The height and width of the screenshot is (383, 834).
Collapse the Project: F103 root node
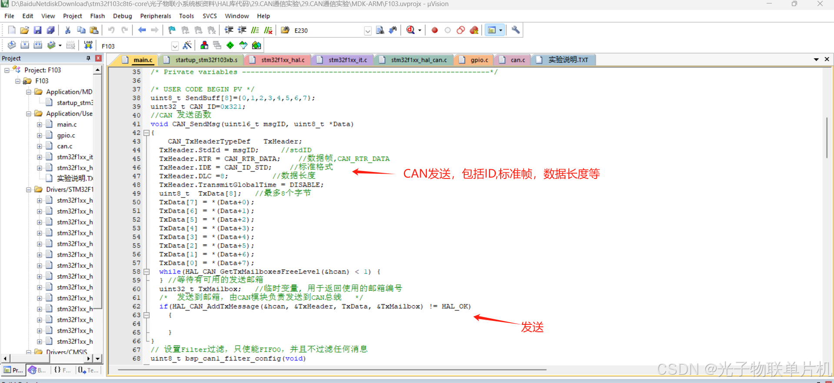(x=7, y=70)
